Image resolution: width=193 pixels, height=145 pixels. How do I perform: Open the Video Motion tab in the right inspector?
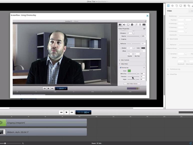176,6
